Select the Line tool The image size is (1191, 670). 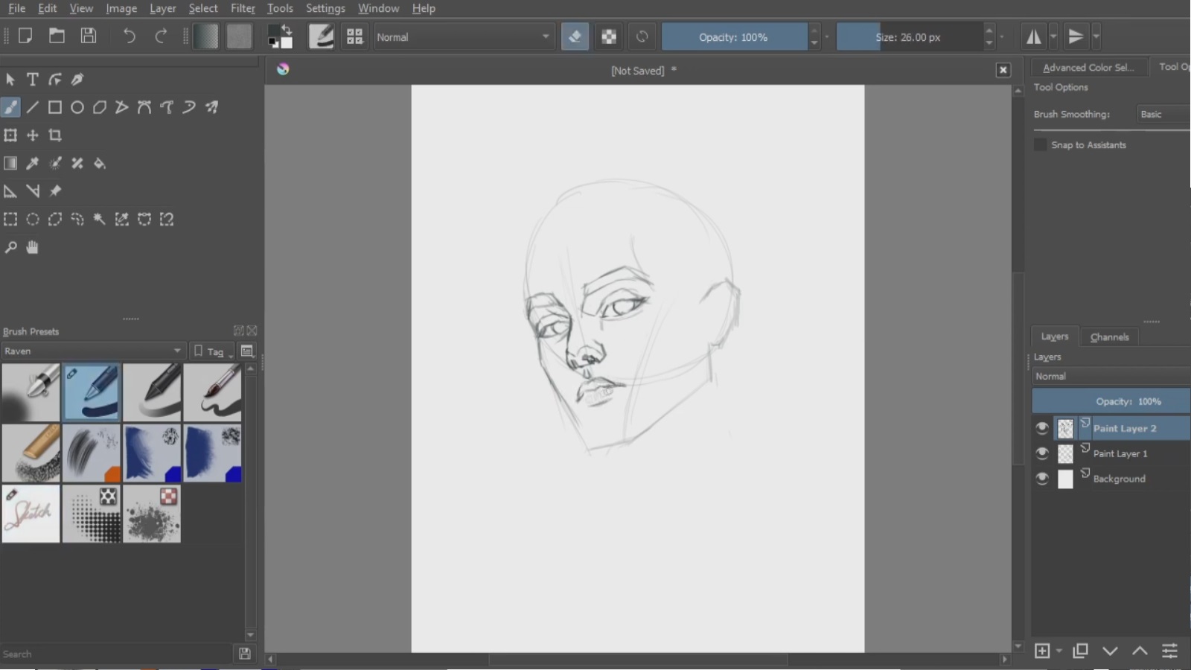coord(33,107)
